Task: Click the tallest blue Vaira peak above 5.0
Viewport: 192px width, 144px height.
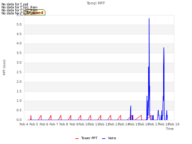Action: [x=149, y=19]
